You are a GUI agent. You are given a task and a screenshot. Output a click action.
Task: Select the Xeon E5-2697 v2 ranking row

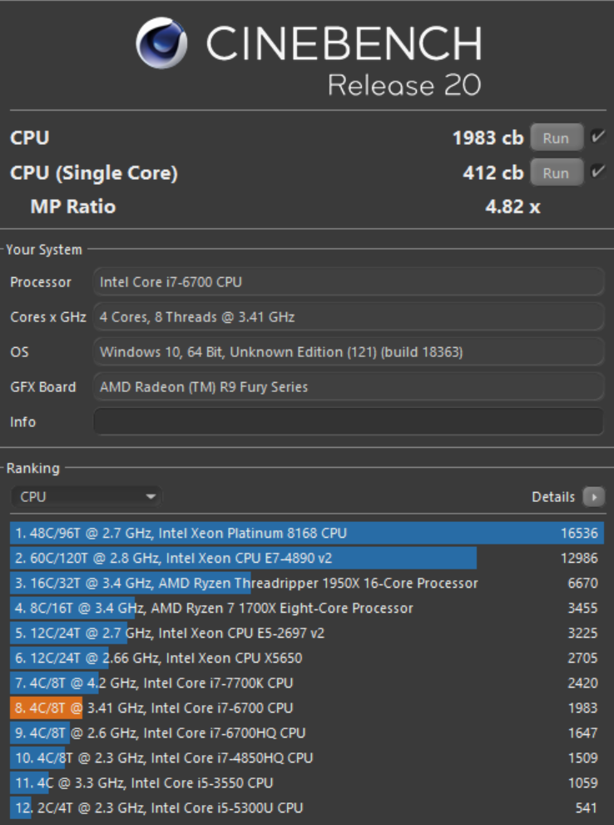307,633
